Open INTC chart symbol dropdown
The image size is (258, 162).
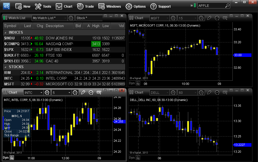coord(33,93)
